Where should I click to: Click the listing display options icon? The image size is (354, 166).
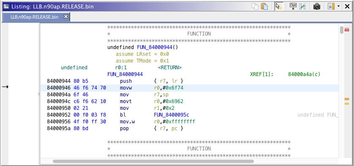point(331,6)
